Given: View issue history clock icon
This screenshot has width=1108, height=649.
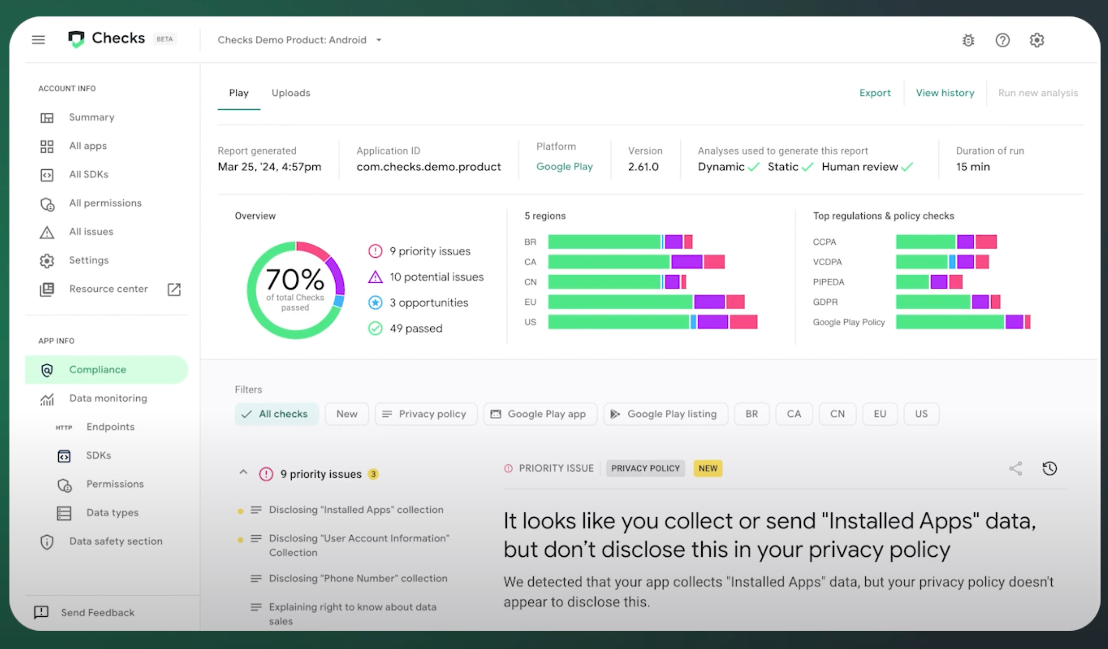Looking at the screenshot, I should tap(1049, 468).
